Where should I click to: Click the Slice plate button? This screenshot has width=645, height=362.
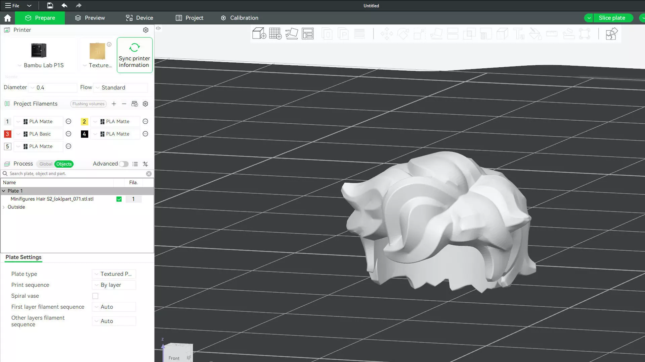(x=611, y=18)
